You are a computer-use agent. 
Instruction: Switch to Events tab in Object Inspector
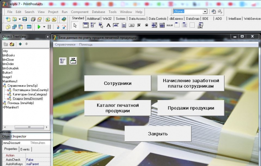[25, 149]
